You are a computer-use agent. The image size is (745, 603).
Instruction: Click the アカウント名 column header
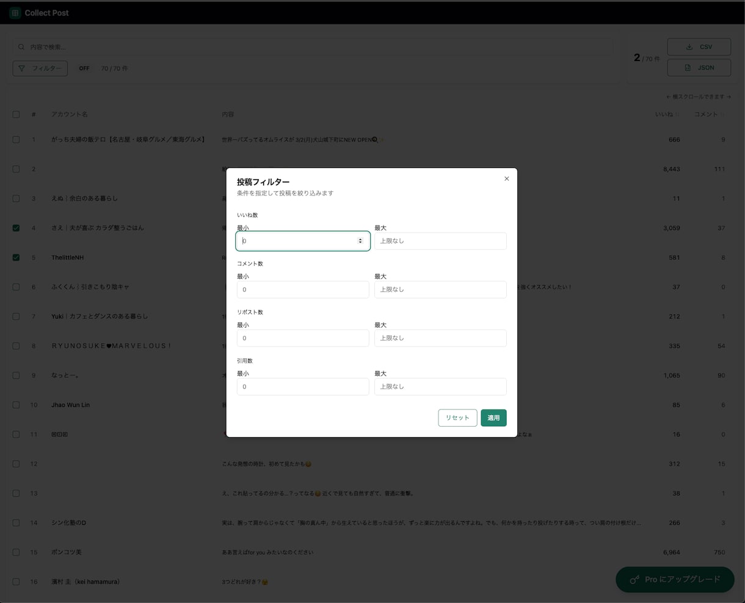tap(70, 114)
